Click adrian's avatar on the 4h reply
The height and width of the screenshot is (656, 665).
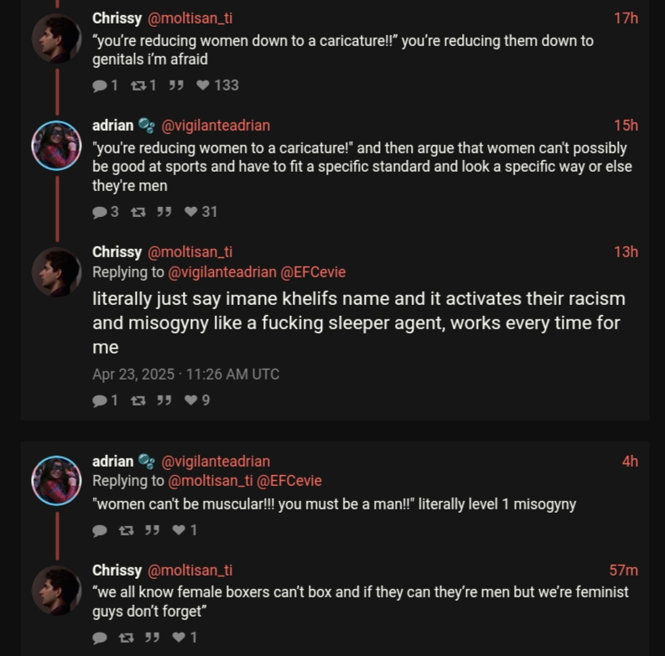point(55,481)
